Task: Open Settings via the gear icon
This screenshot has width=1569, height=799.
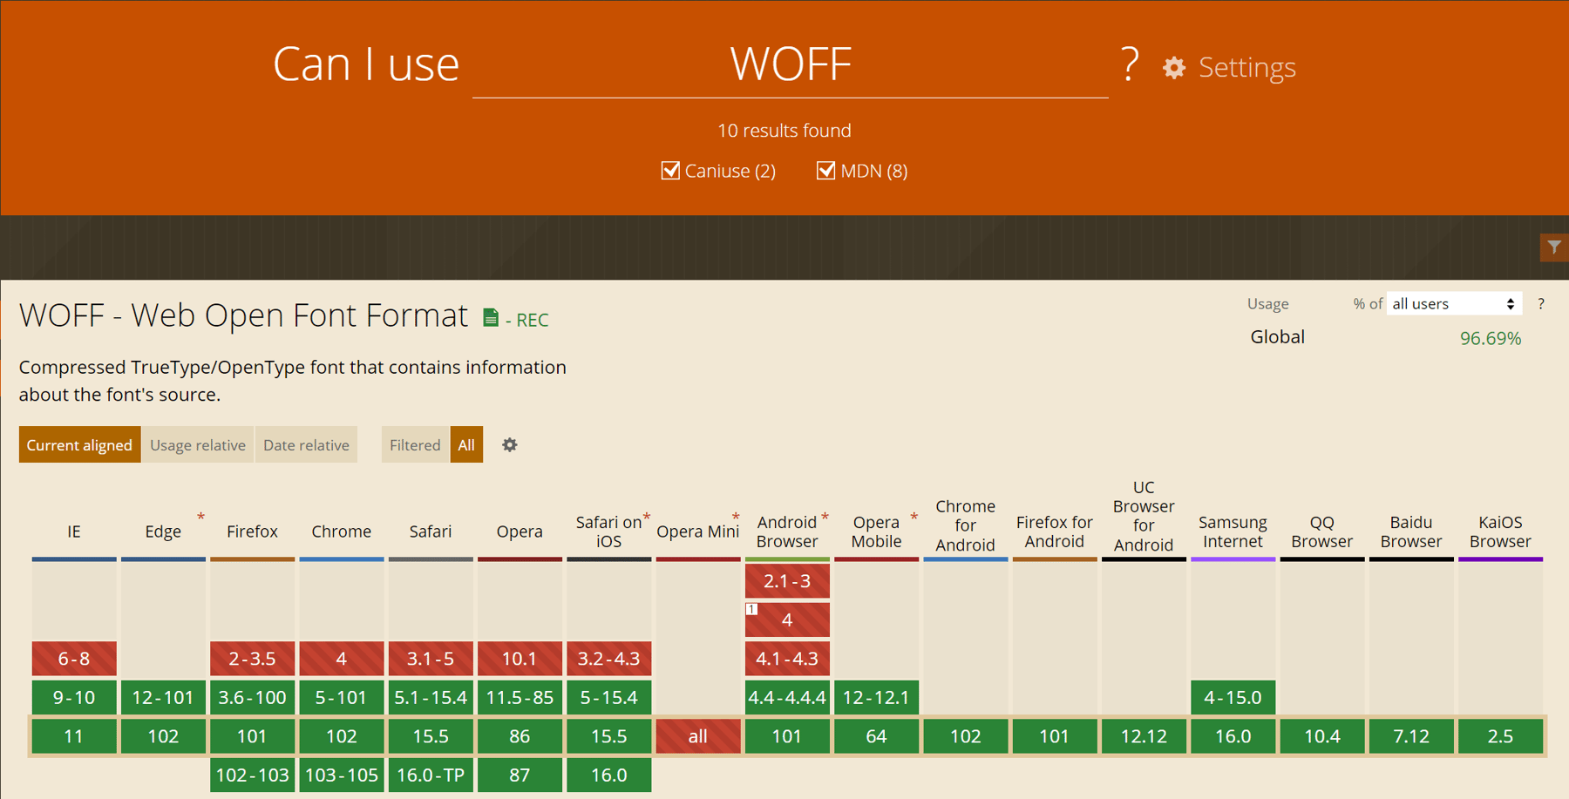Action: point(1174,67)
